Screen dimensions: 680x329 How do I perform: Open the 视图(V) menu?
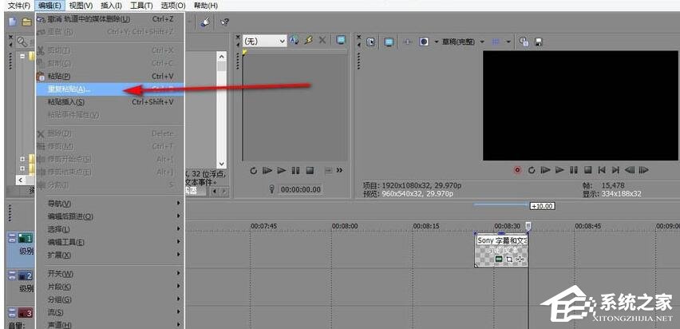pos(81,6)
